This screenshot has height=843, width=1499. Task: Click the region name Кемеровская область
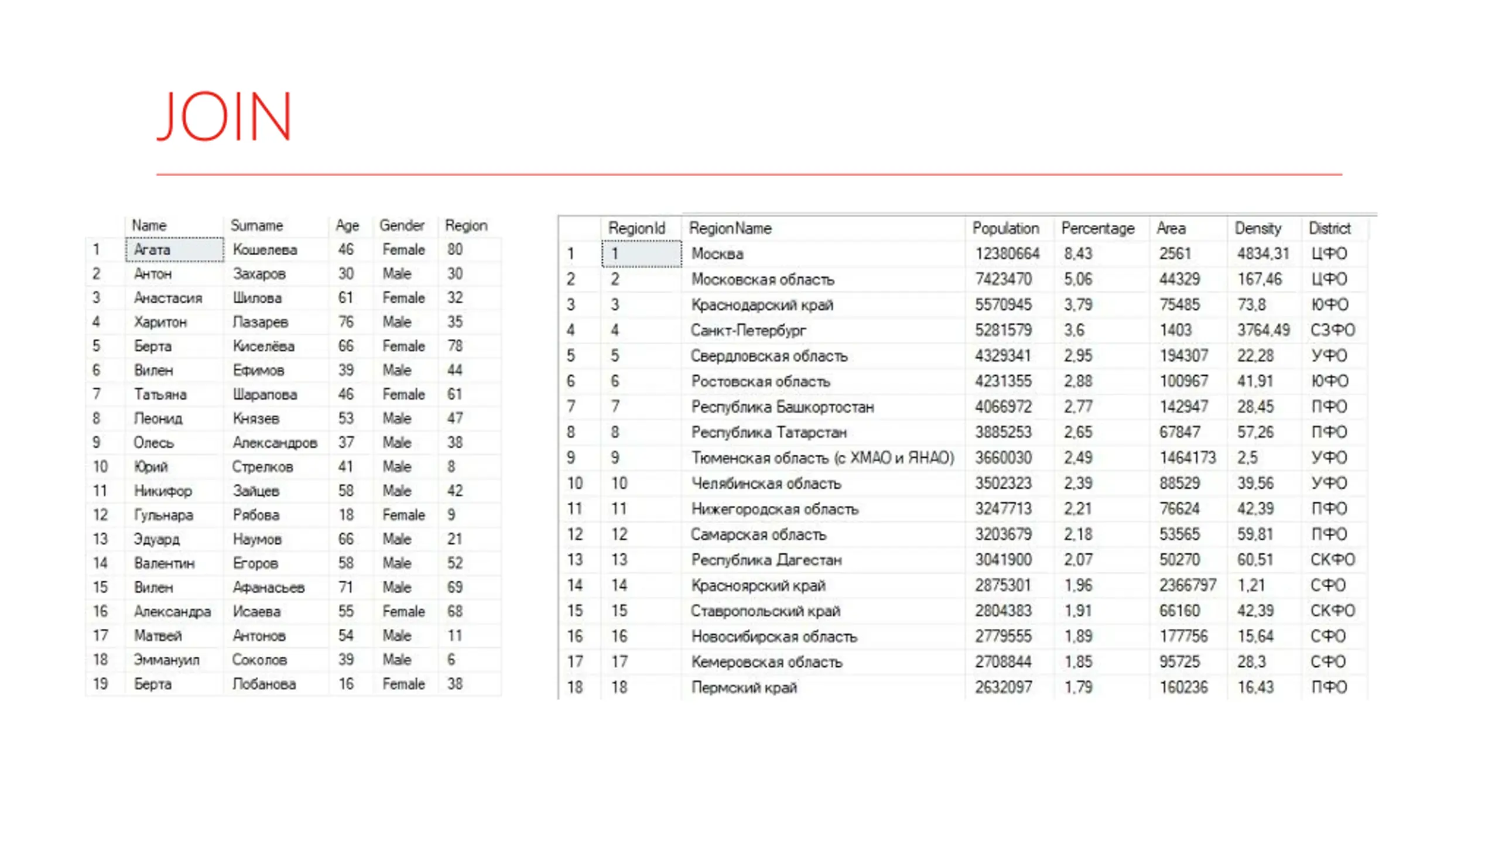pyautogui.click(x=766, y=662)
